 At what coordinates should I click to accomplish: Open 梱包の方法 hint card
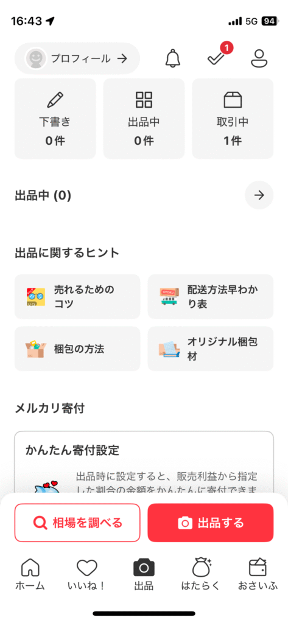click(x=77, y=349)
